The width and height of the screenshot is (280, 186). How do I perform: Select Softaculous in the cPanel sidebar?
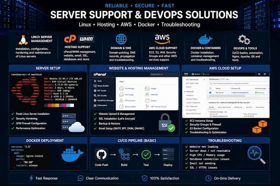point(100,105)
